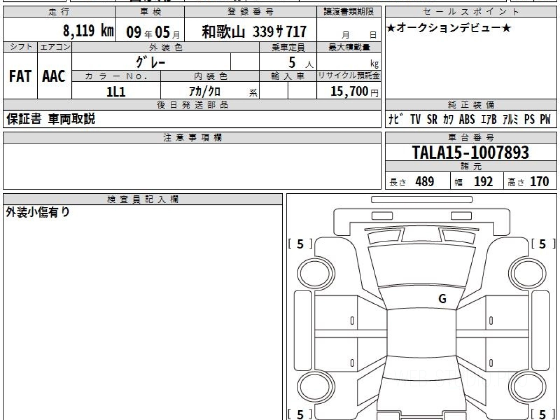Viewport: 560px width, 420px height.
Task: Click the カラーNo. header
Action: point(116,76)
